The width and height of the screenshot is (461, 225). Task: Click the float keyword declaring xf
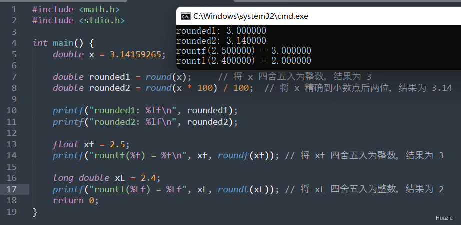(66, 144)
